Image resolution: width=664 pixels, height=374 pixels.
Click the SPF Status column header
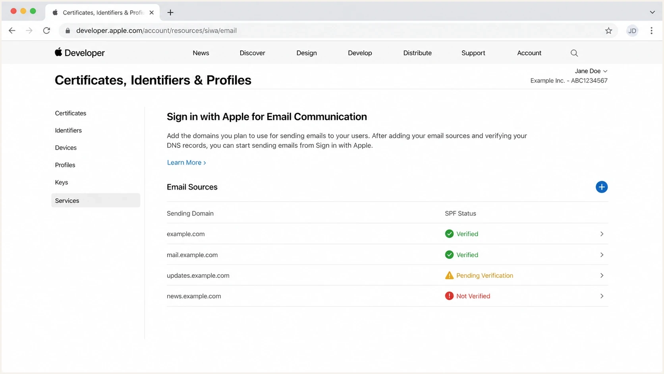460,213
